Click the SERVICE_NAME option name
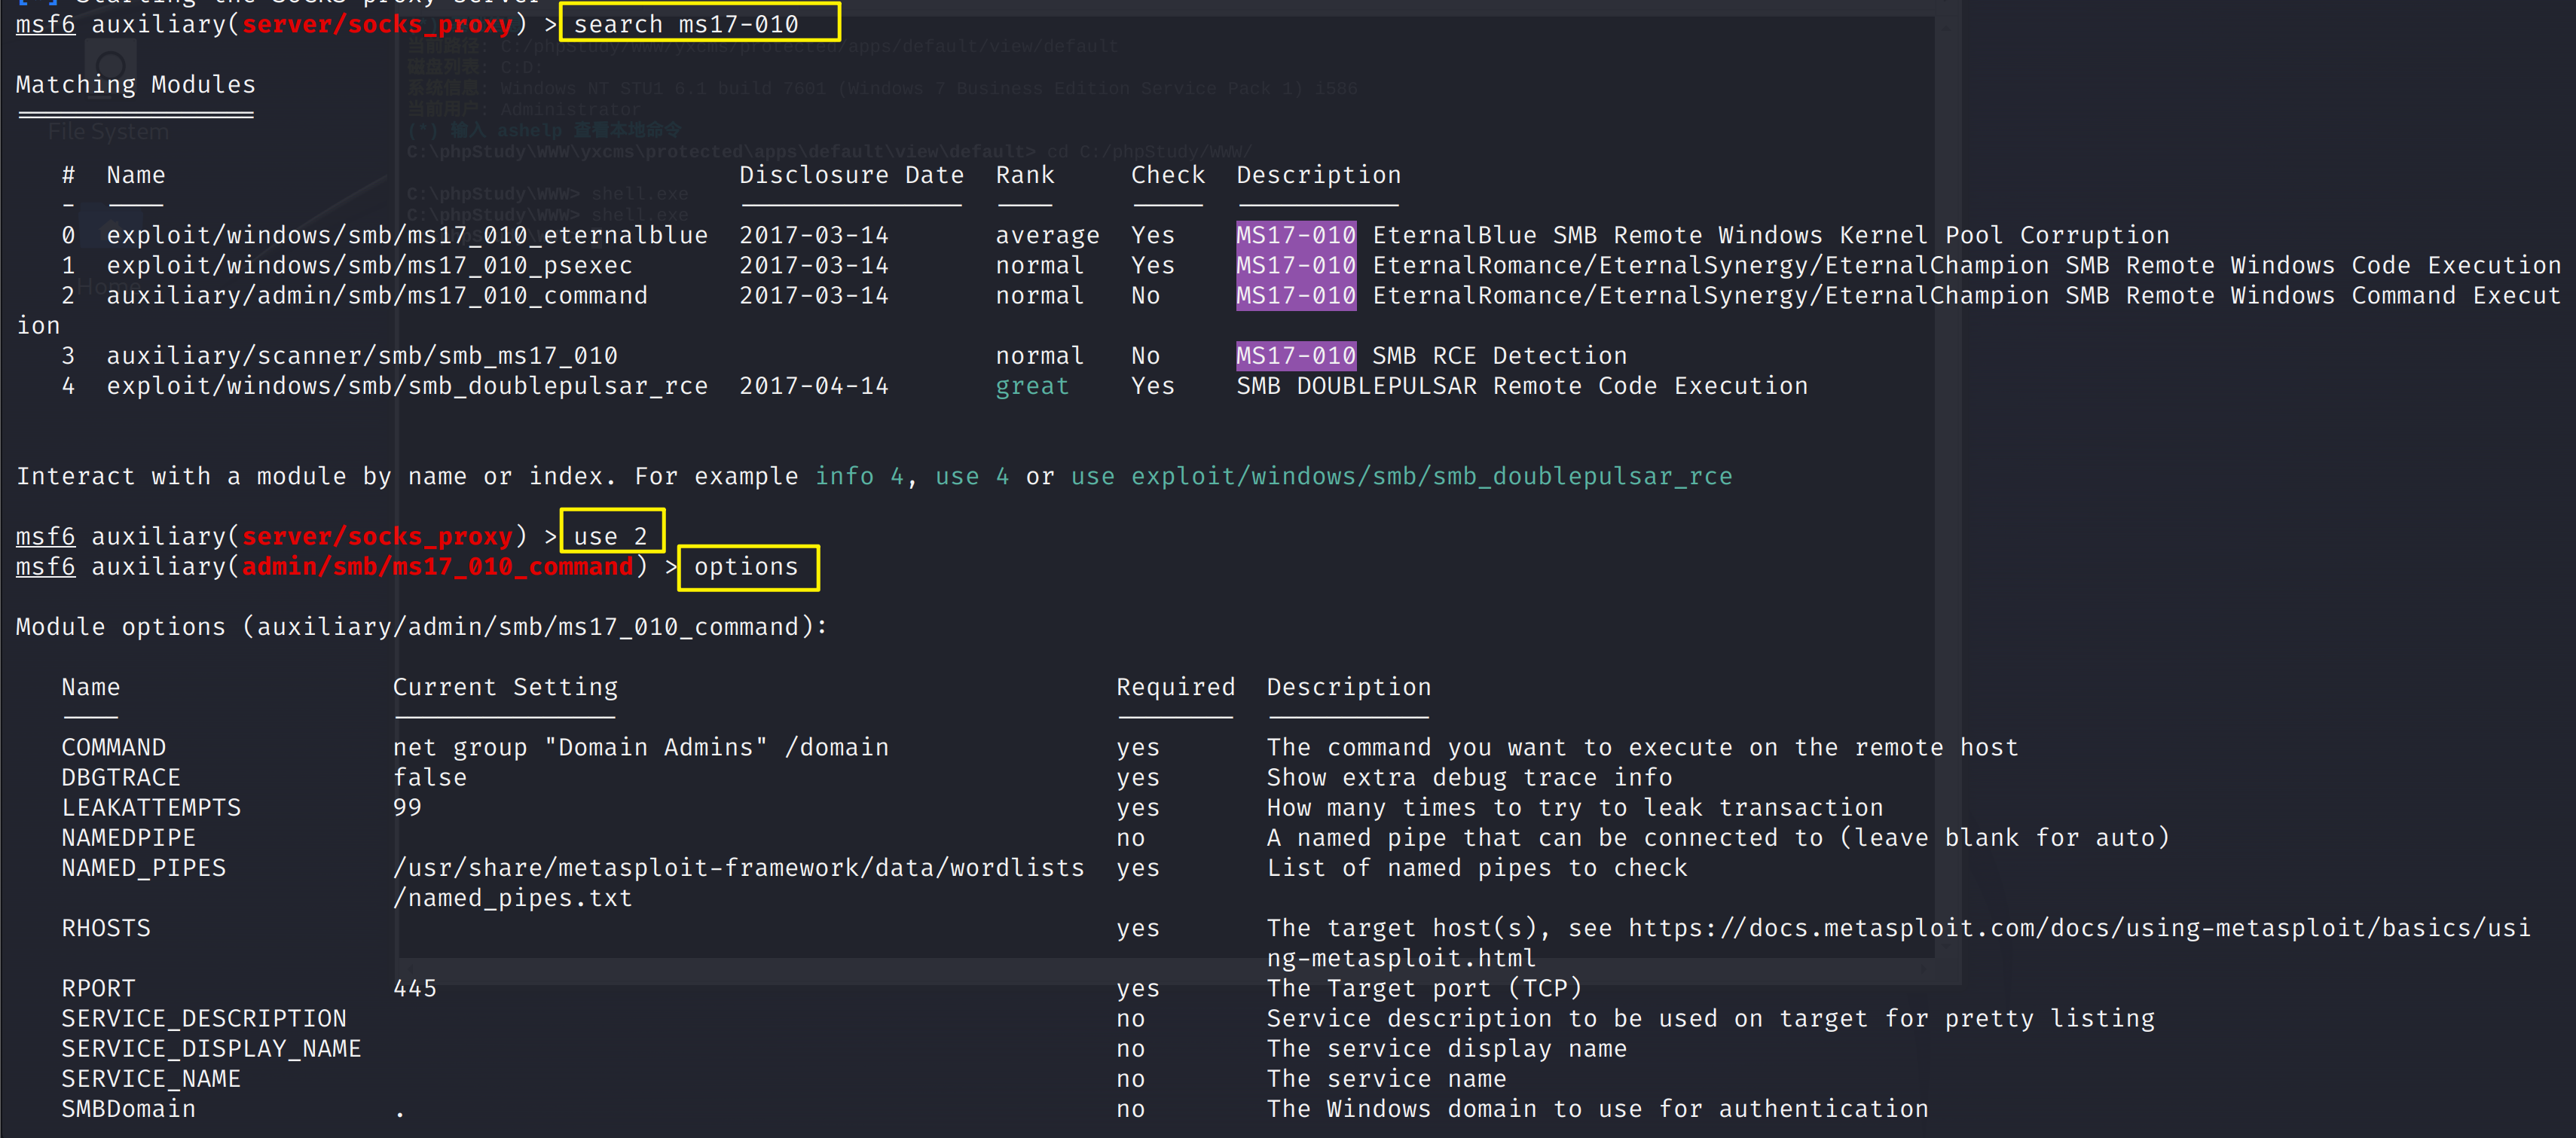The height and width of the screenshot is (1138, 2576). click(x=151, y=1079)
